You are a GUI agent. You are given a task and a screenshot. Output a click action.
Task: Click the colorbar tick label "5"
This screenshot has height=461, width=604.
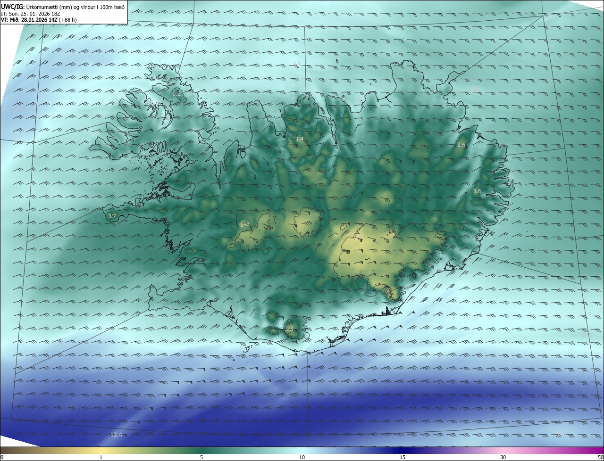(x=201, y=457)
